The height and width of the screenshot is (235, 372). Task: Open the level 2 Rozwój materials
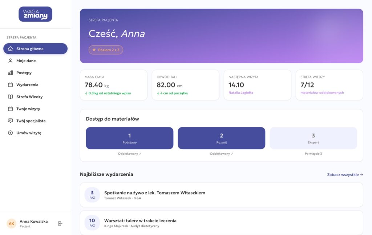click(x=221, y=138)
